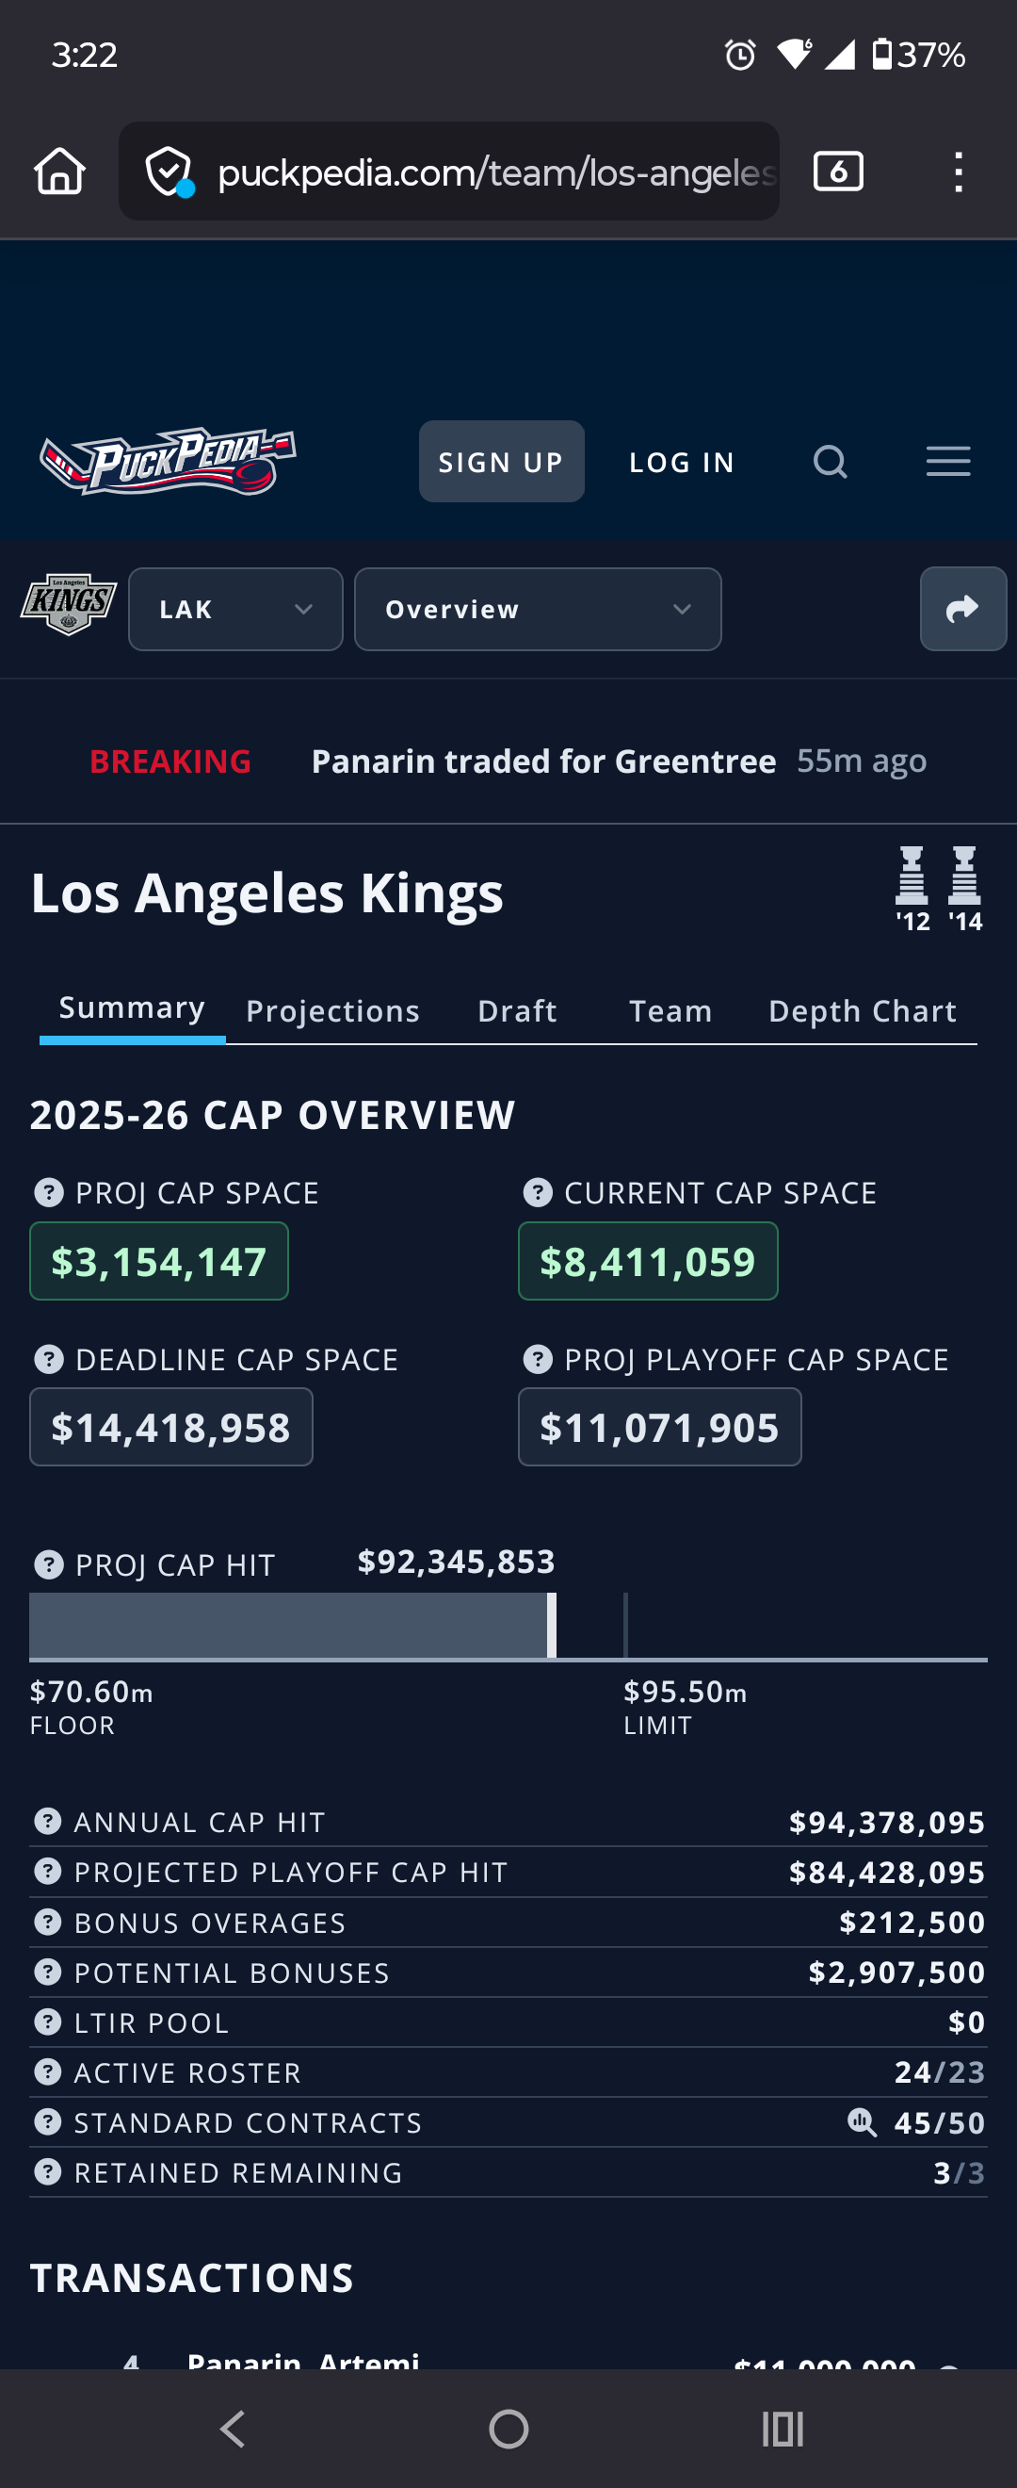Tap the browser address bar URL

[496, 172]
